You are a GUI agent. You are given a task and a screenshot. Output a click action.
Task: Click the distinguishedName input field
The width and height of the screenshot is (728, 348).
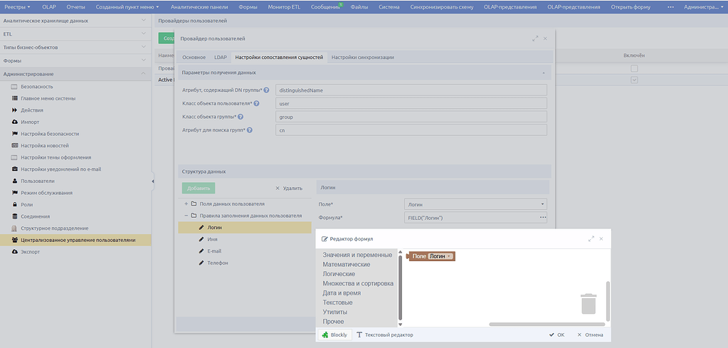click(x=411, y=90)
